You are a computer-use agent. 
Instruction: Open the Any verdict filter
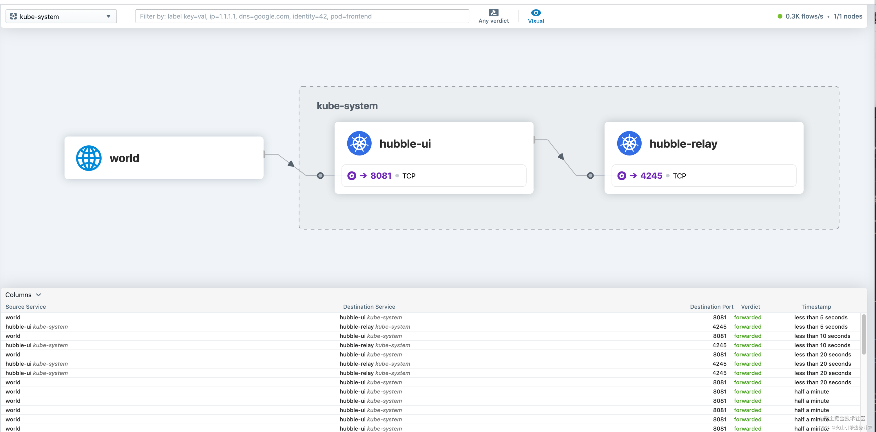(x=493, y=16)
